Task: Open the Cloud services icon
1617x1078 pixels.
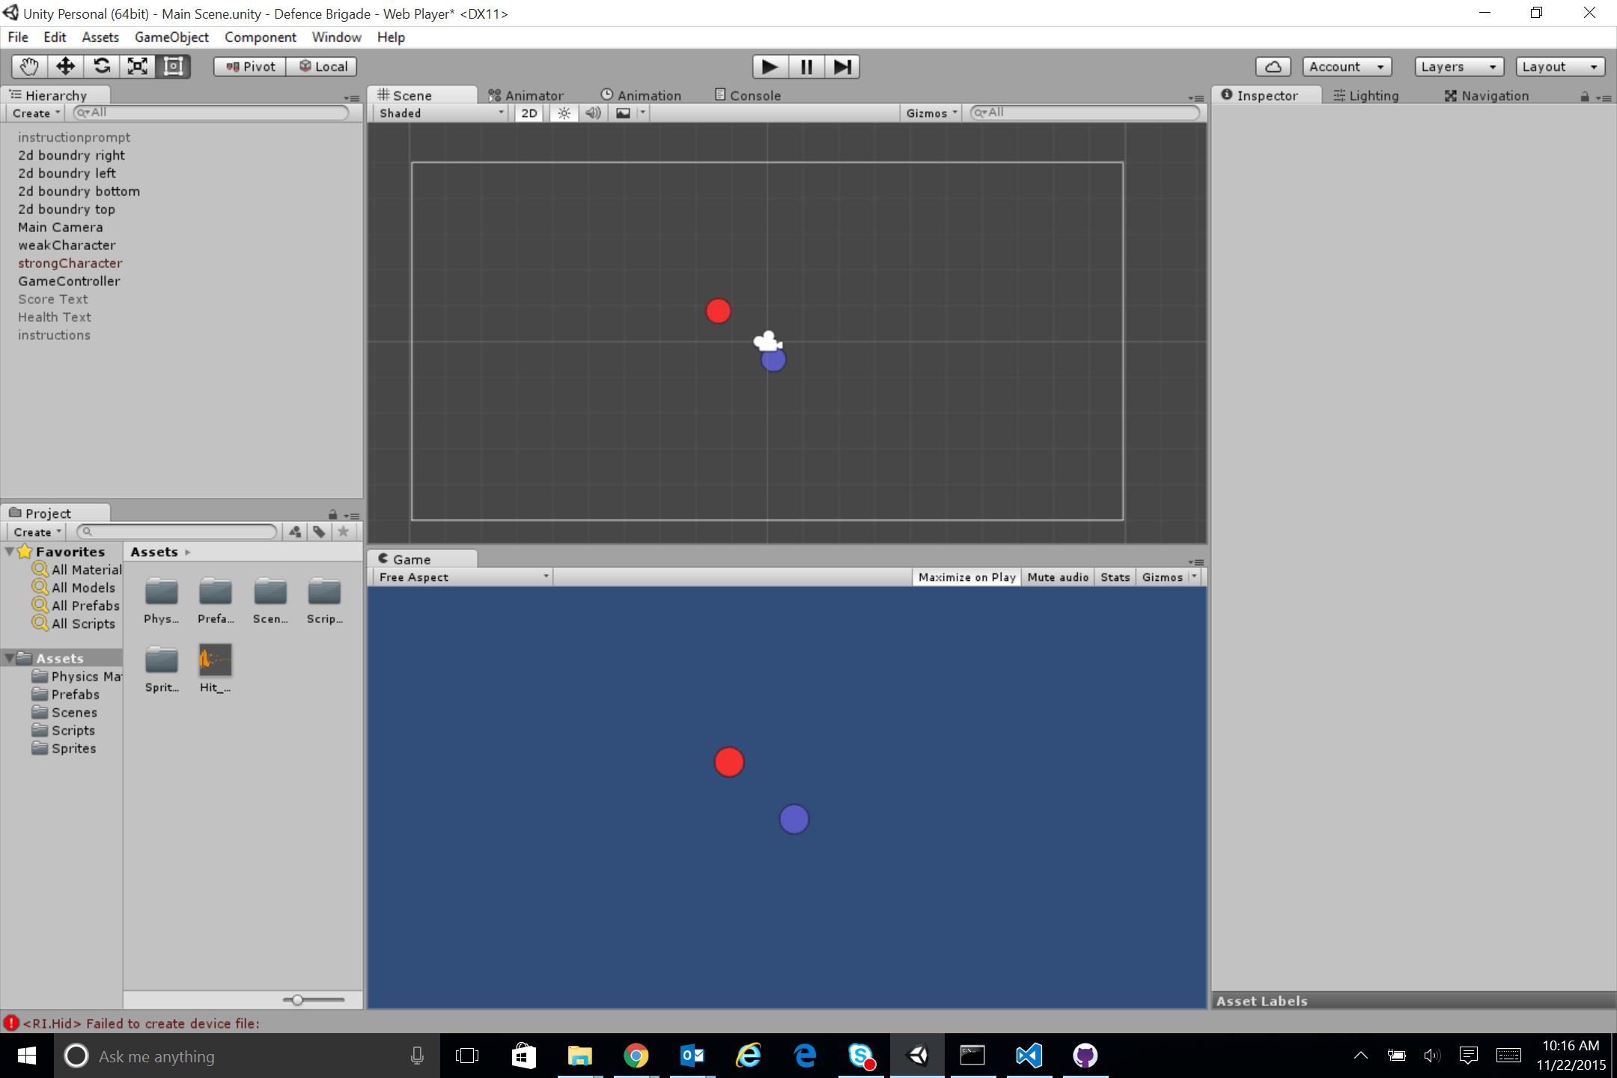Action: click(x=1273, y=67)
